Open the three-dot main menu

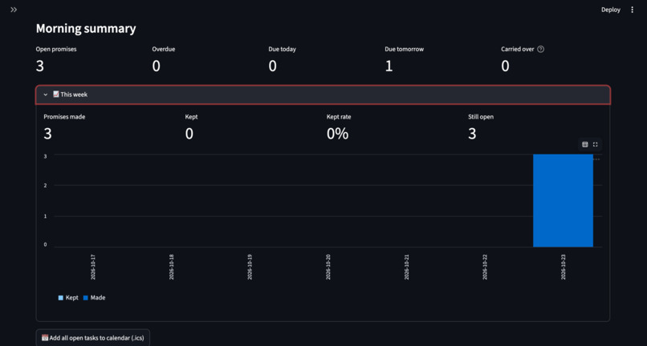[x=632, y=10]
